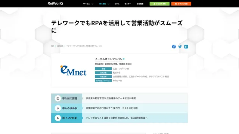239x134 pixels.
Task: Share the page on Facebook
Action: [x=174, y=47]
